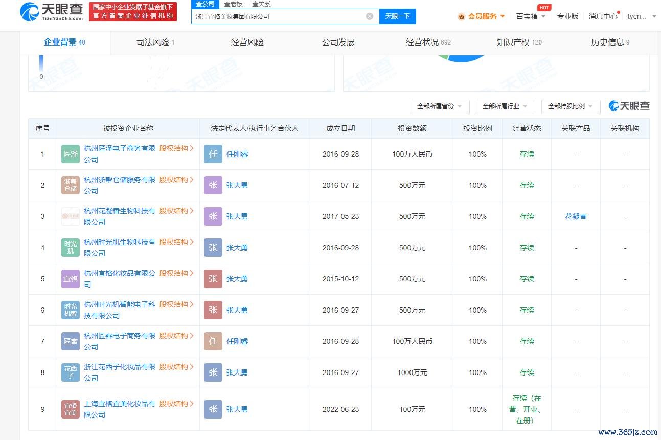Image resolution: width=661 pixels, height=440 pixels.
Task: Click the 宜格 logo badge in row 5
Action: click(71, 279)
